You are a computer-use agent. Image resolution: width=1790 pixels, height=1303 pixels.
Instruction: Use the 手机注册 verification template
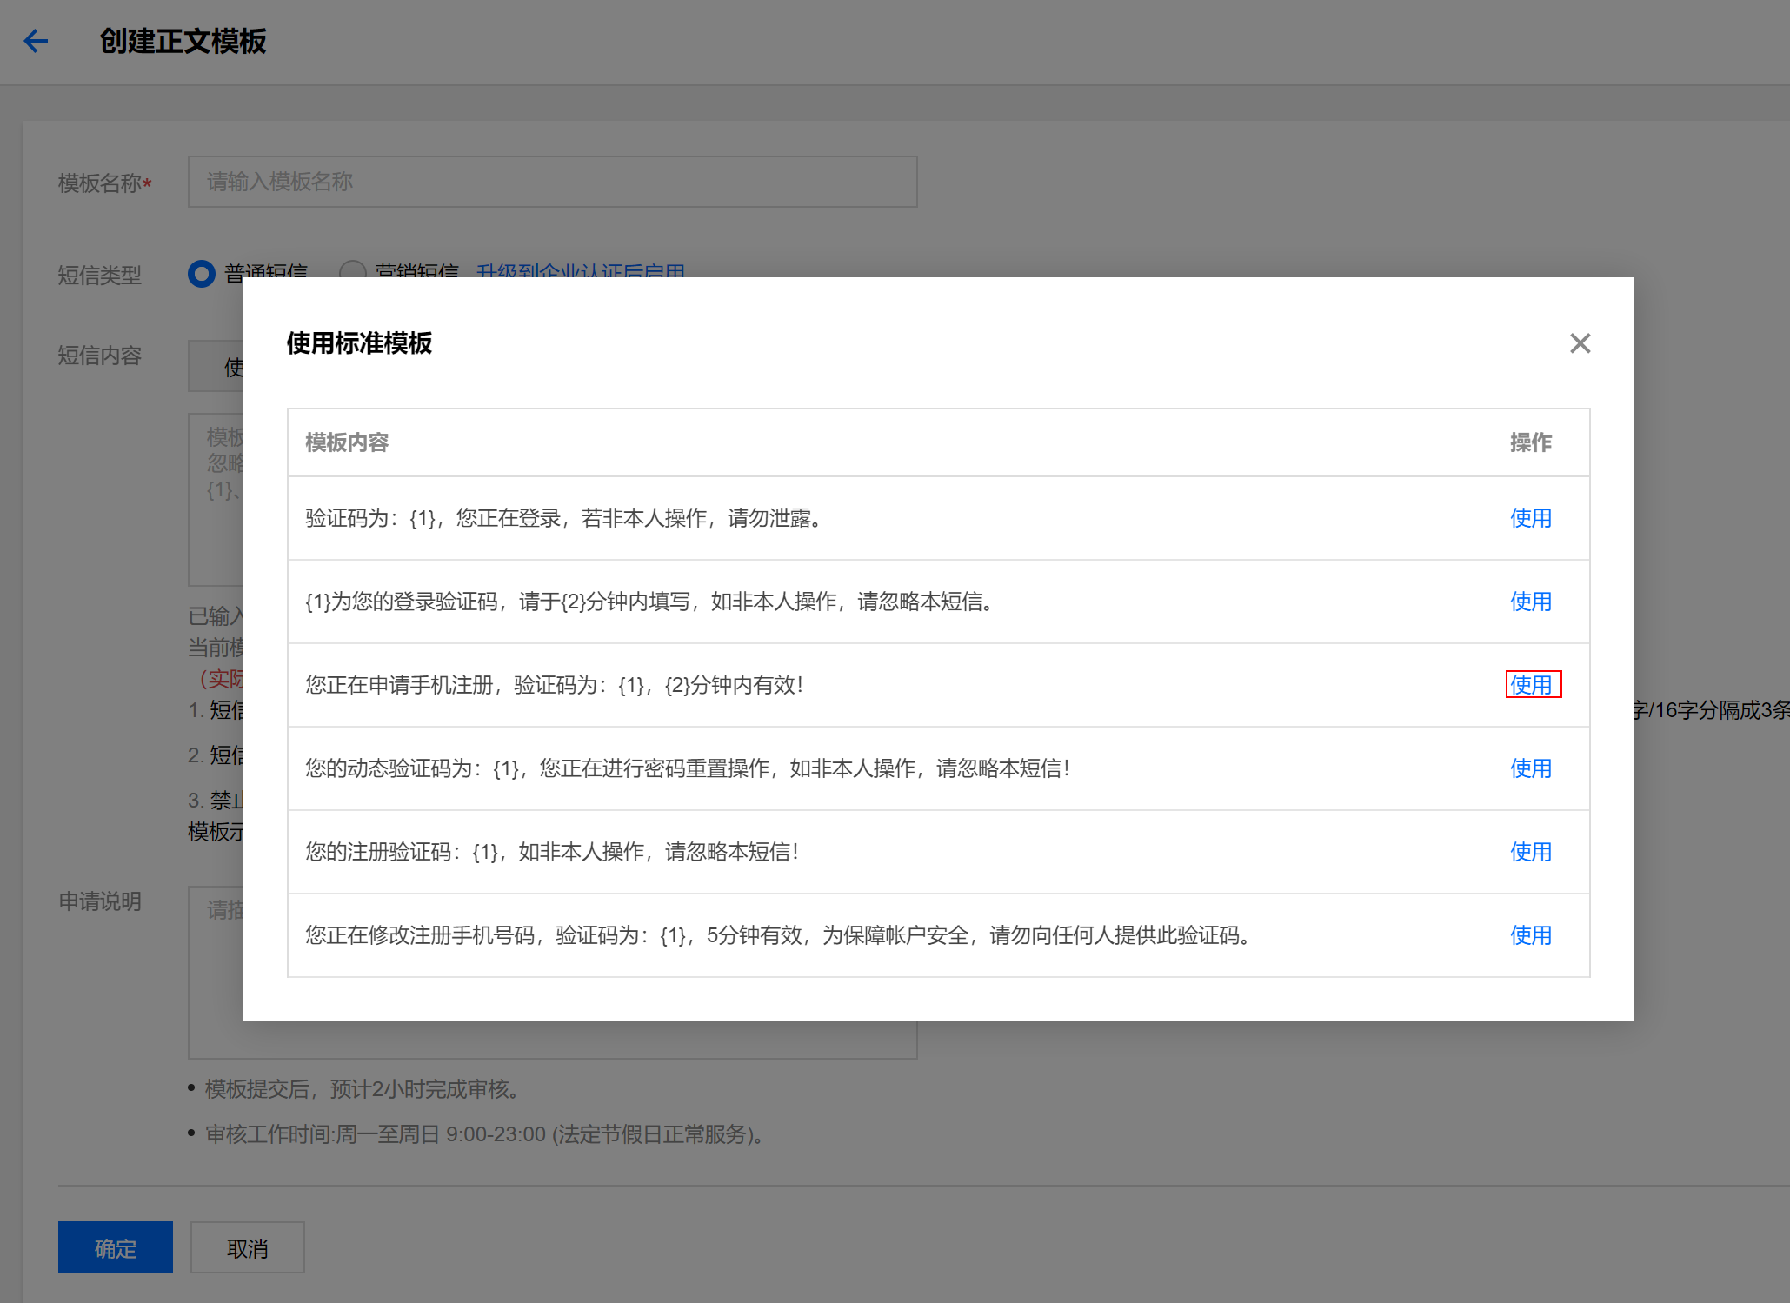click(x=1533, y=685)
